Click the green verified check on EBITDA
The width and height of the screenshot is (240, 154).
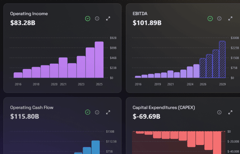coord(210,18)
